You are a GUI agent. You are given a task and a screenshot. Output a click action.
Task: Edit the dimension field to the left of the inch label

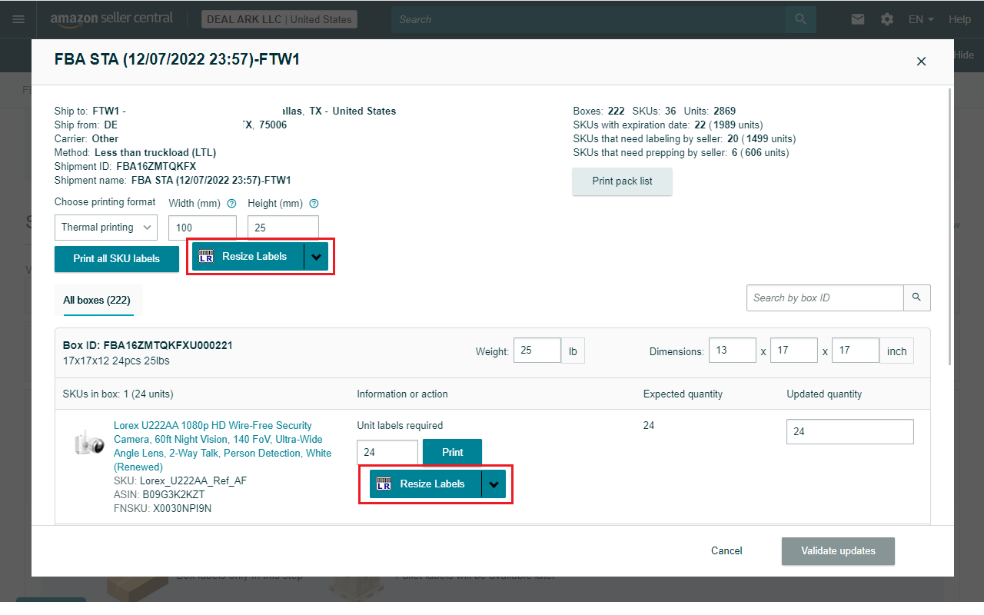tap(856, 351)
